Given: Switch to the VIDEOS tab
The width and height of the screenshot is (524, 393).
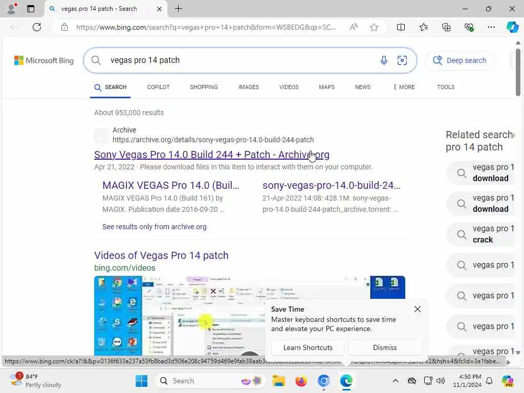Looking at the screenshot, I should (x=289, y=87).
